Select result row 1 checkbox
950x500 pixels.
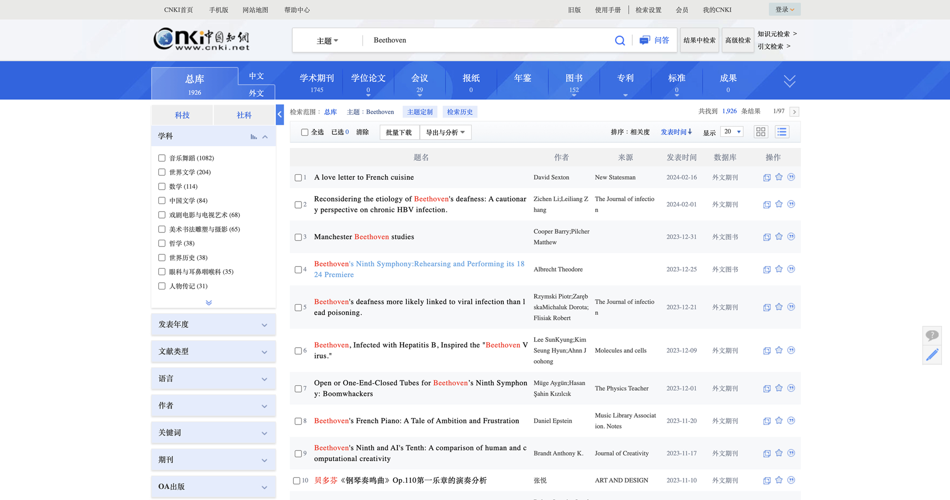[298, 177]
